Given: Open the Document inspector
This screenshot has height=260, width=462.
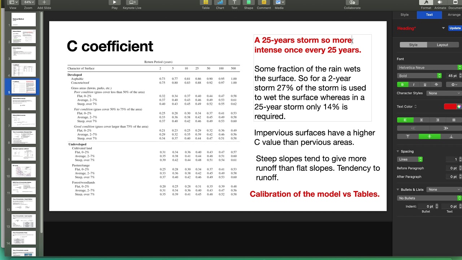Looking at the screenshot, I should [x=455, y=2].
